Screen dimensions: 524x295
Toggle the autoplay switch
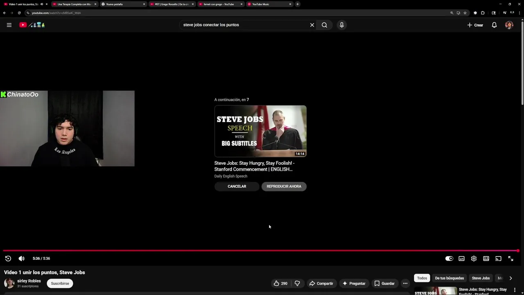(449, 259)
